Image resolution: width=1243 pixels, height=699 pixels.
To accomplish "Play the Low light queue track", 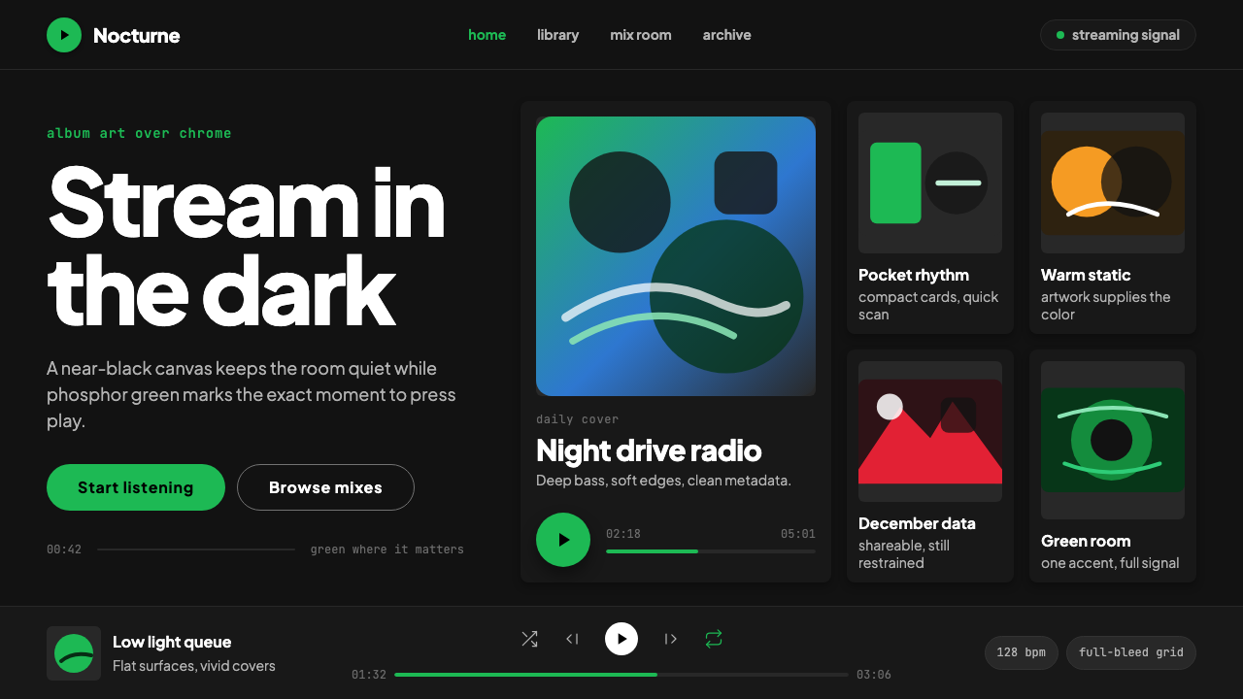I will point(621,639).
